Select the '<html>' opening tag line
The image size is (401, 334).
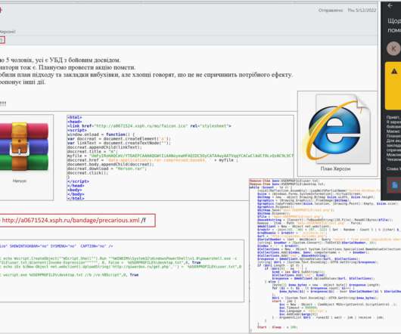point(74,117)
